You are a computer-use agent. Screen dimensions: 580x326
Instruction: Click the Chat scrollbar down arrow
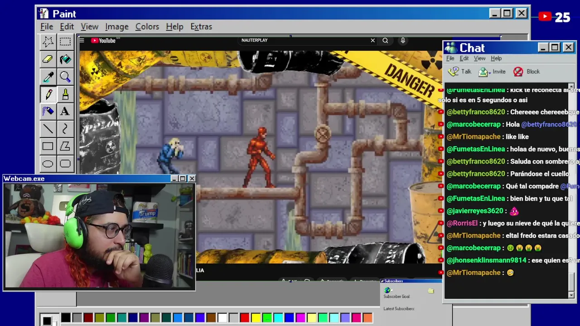coord(571,295)
